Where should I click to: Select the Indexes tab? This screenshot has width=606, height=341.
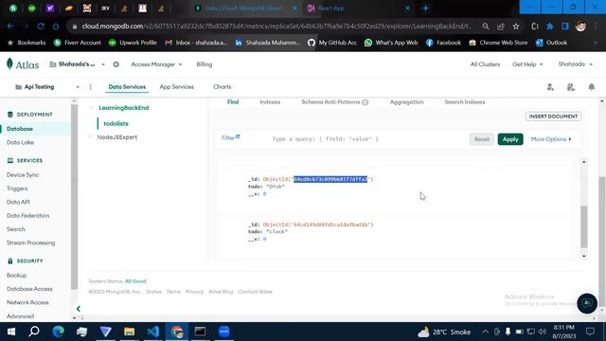270,102
